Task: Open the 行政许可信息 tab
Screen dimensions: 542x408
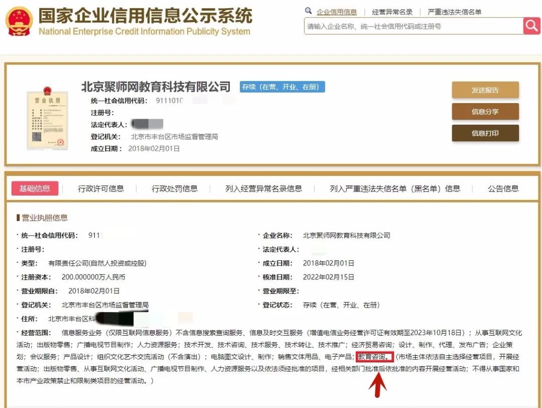Action: pos(101,188)
